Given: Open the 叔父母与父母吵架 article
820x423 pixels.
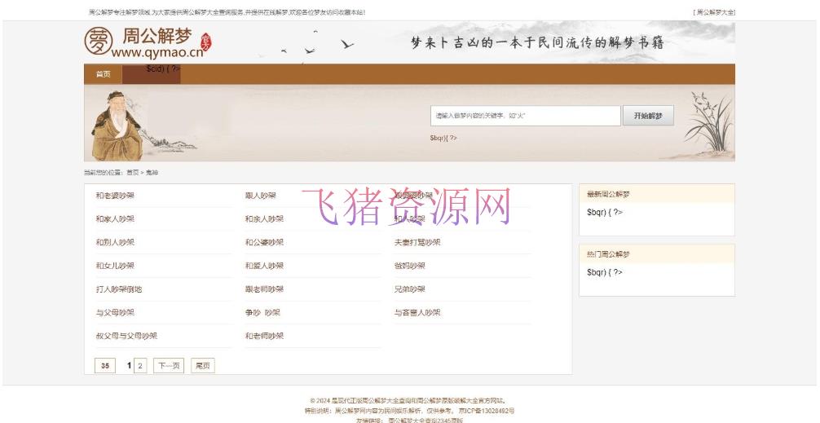Looking at the screenshot, I should 126,337.
